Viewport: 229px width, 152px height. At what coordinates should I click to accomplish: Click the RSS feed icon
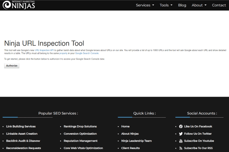point(181,148)
